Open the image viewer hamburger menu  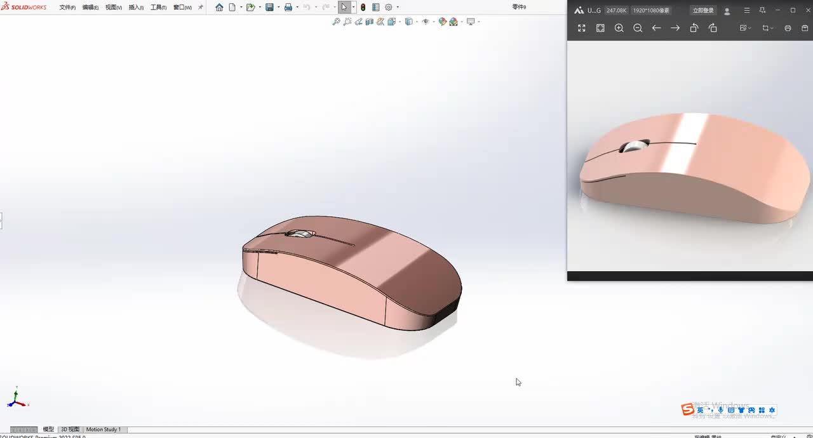click(x=747, y=10)
